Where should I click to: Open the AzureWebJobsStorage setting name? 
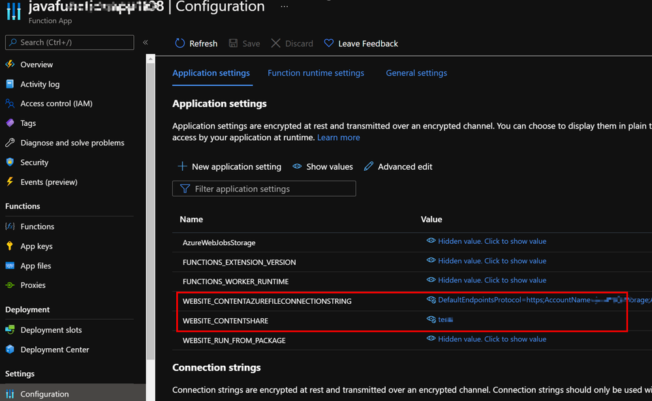[219, 243]
